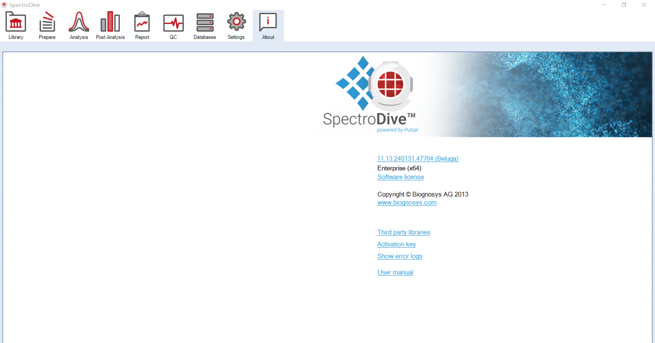655x343 pixels.
Task: Open Post Analysis perspective
Action: click(x=110, y=26)
